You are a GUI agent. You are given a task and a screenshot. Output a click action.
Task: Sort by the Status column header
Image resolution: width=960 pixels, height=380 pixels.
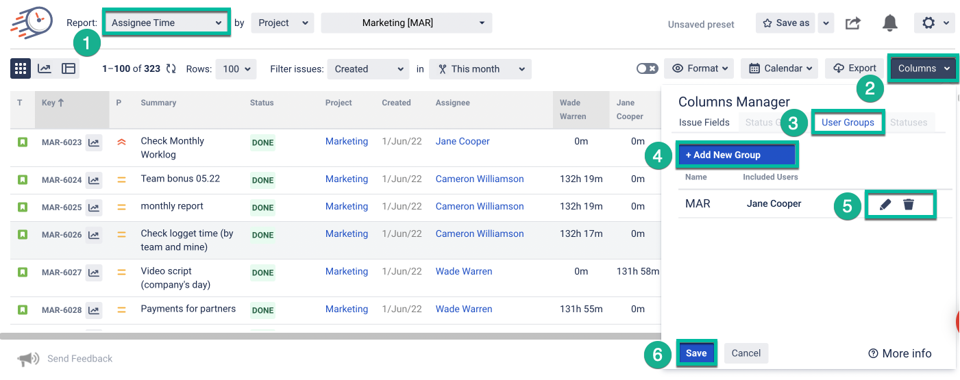tap(262, 103)
